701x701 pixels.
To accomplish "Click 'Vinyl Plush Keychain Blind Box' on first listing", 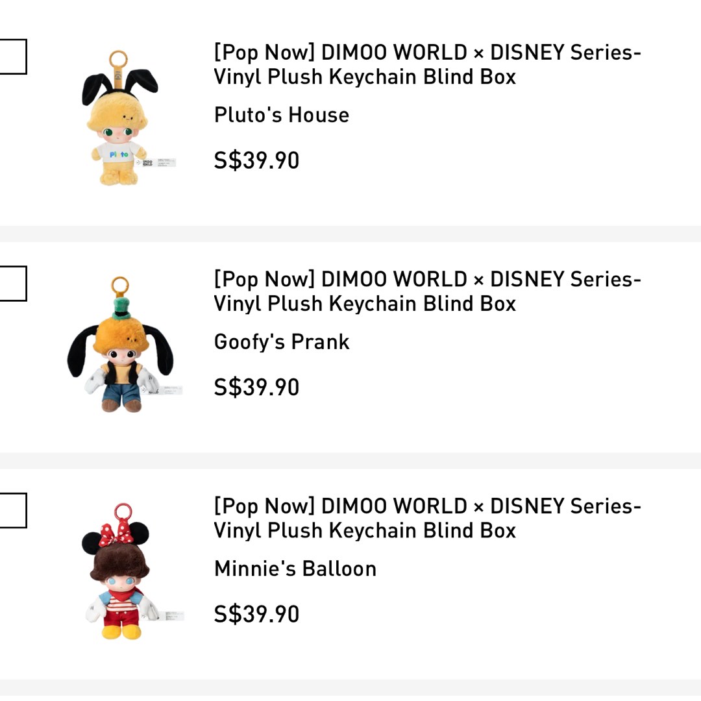I will click(365, 77).
